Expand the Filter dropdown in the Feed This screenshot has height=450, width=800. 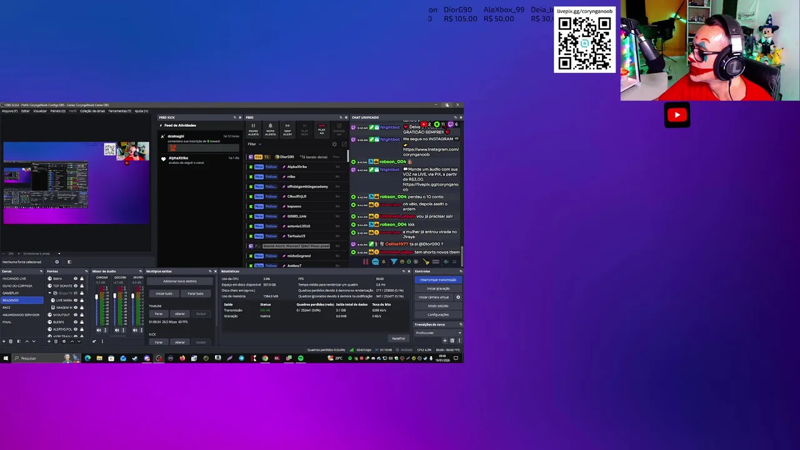(x=254, y=144)
